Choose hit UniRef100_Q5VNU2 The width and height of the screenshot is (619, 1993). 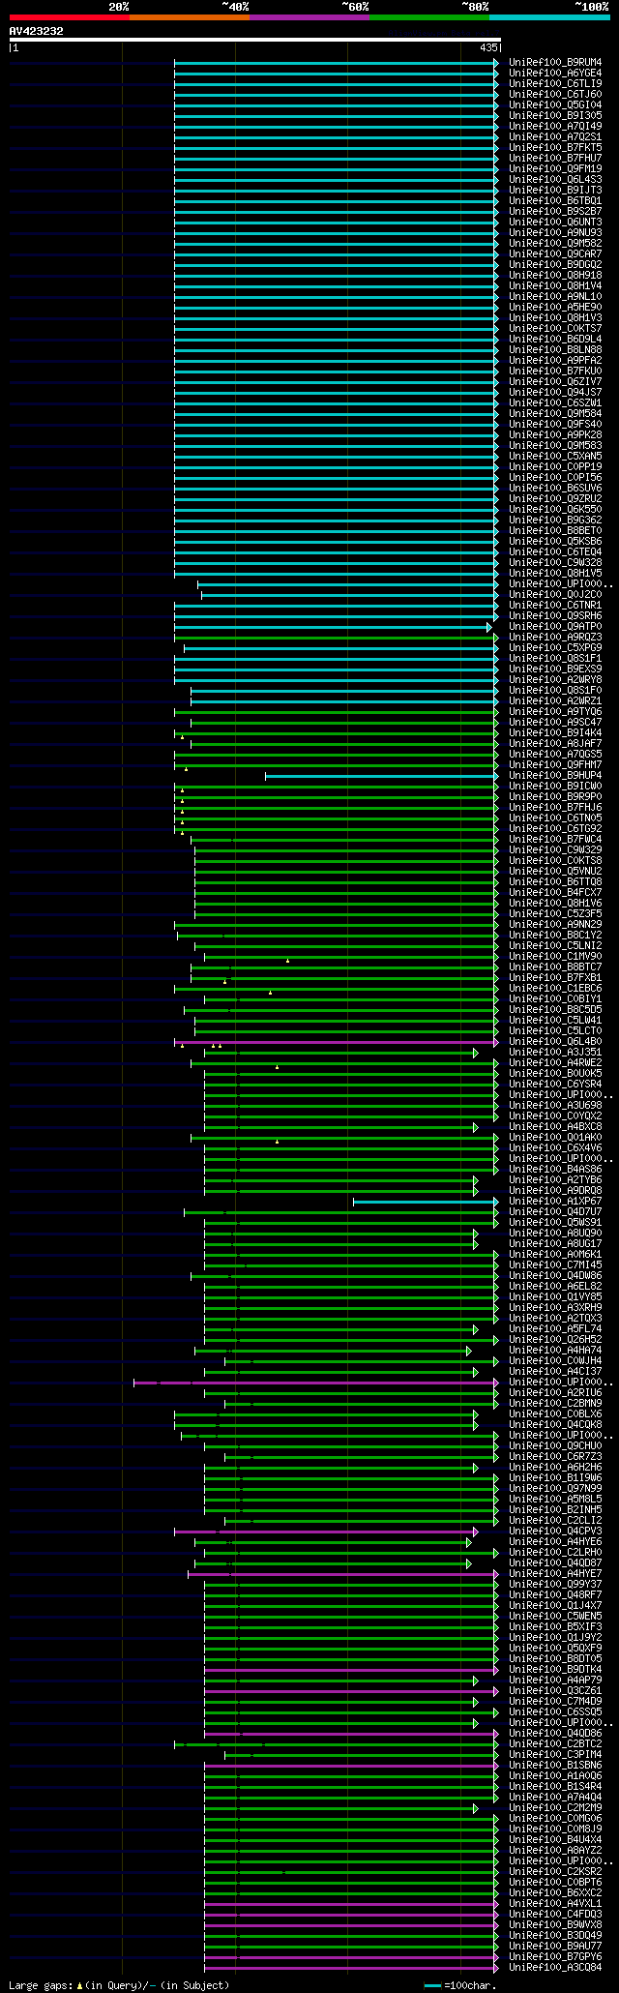555,871
